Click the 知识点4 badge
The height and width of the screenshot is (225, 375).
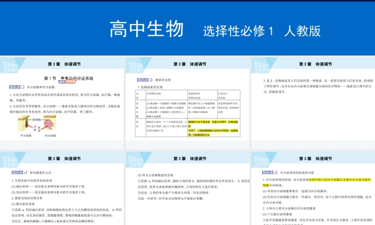pyautogui.click(x=270, y=172)
